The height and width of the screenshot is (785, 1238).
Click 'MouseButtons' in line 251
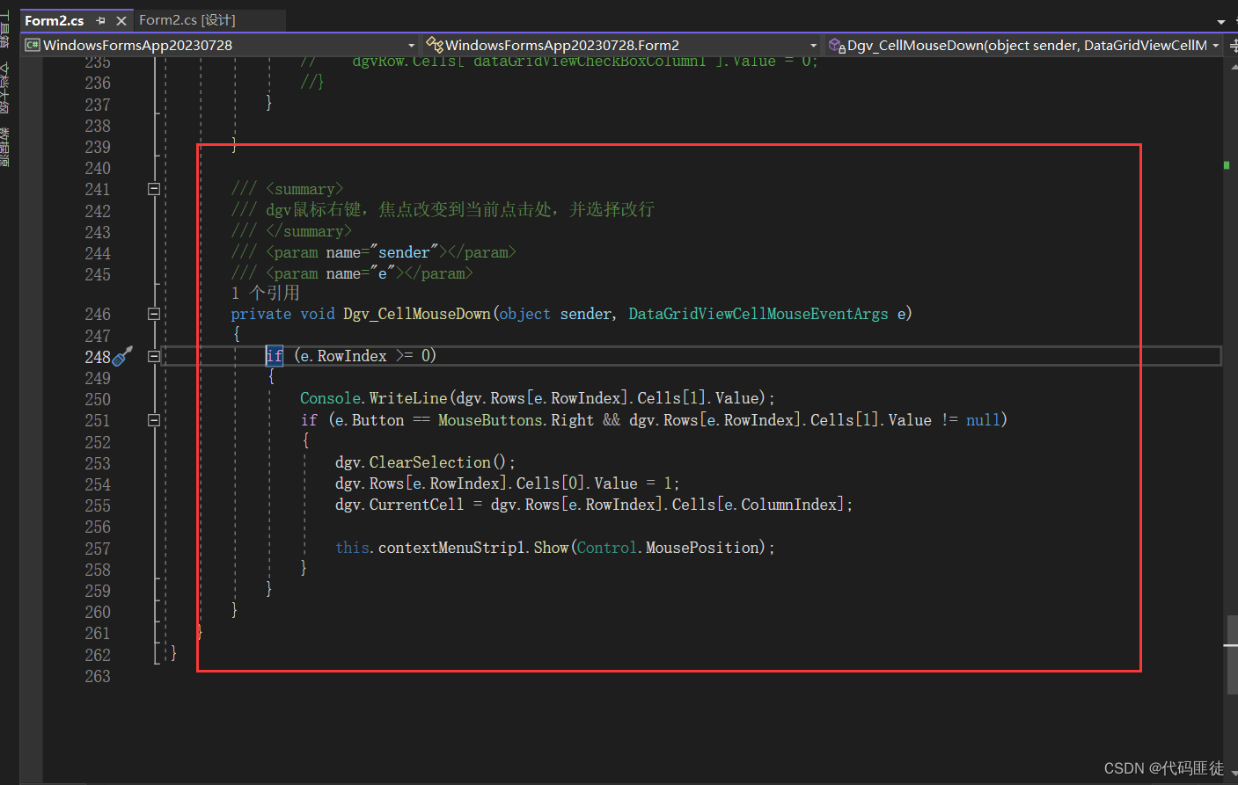tap(490, 420)
